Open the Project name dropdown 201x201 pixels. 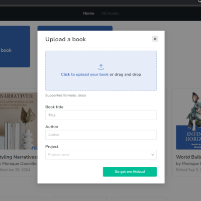[101, 155]
